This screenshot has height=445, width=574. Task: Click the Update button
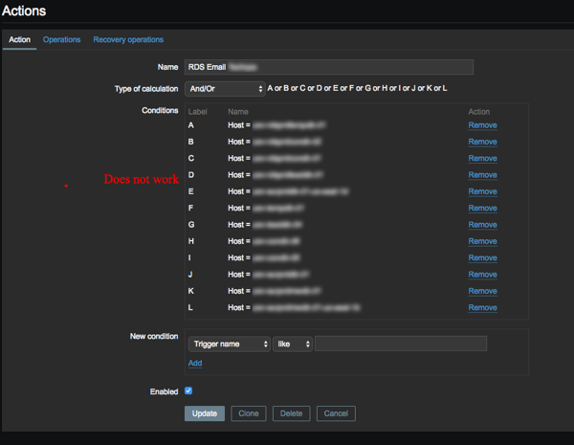click(x=205, y=413)
